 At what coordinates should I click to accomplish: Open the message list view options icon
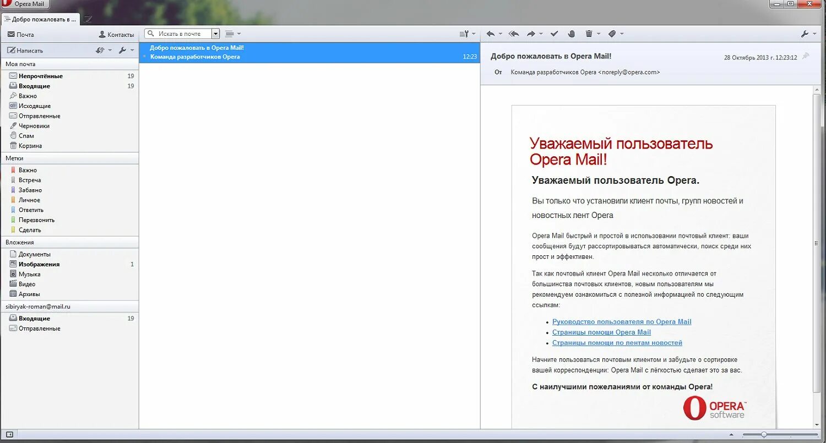[230, 34]
